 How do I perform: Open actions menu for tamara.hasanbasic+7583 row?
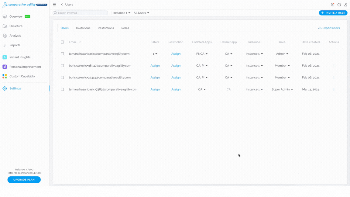click(x=334, y=89)
